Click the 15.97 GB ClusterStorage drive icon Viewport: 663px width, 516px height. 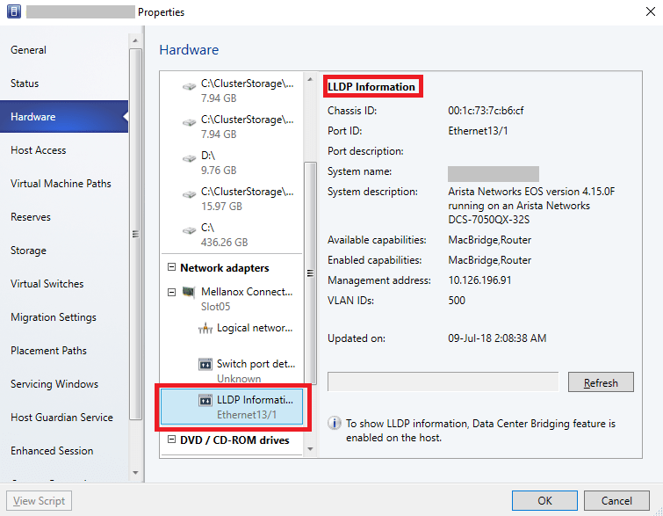pos(190,193)
